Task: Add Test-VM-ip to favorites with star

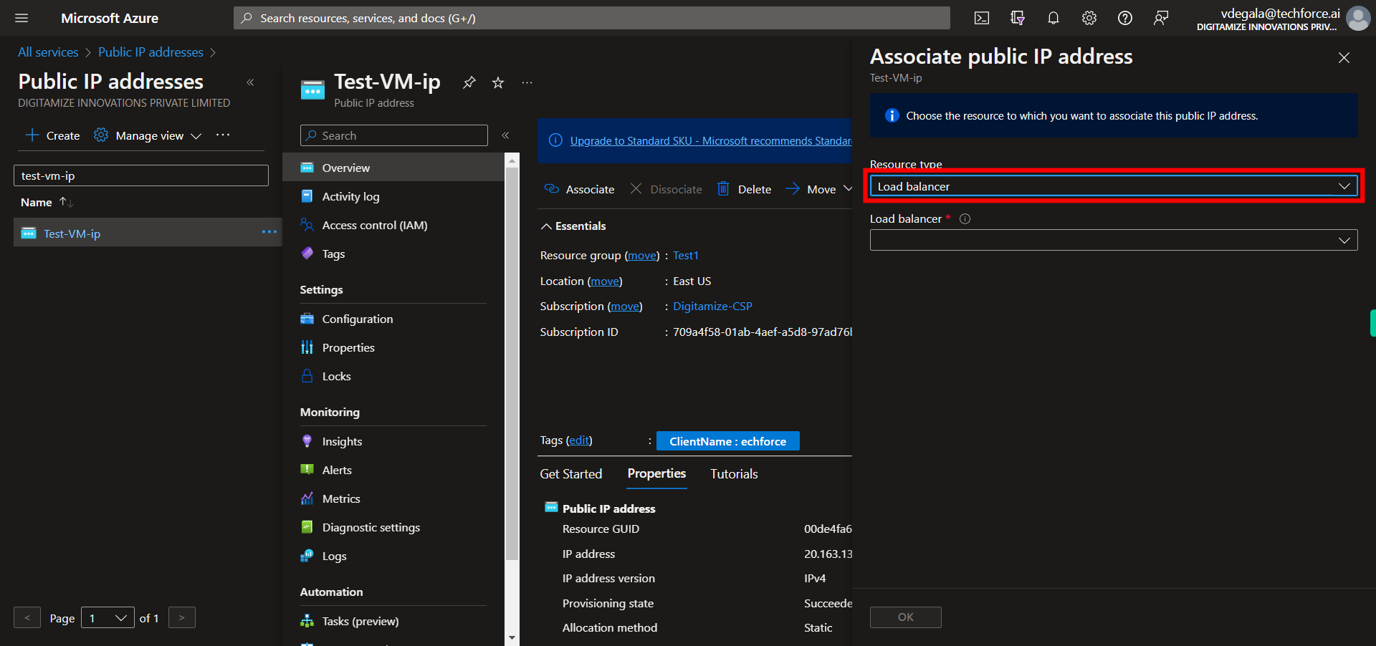Action: [x=498, y=82]
